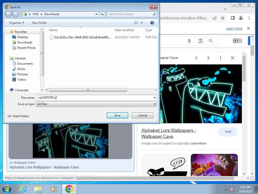Click the Visit button

(228, 132)
